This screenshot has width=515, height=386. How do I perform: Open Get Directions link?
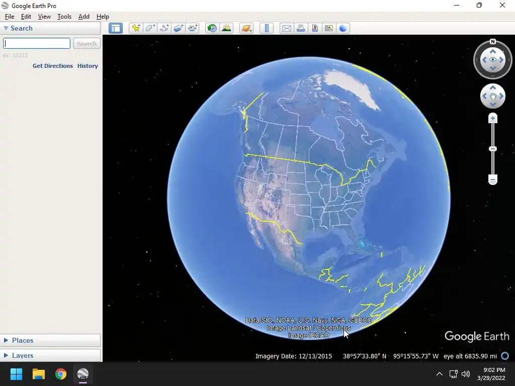pos(52,66)
